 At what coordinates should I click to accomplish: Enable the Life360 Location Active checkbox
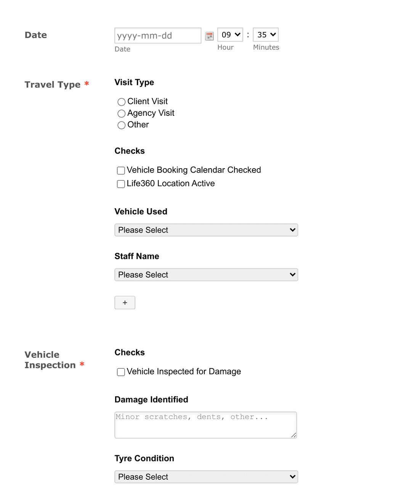120,184
